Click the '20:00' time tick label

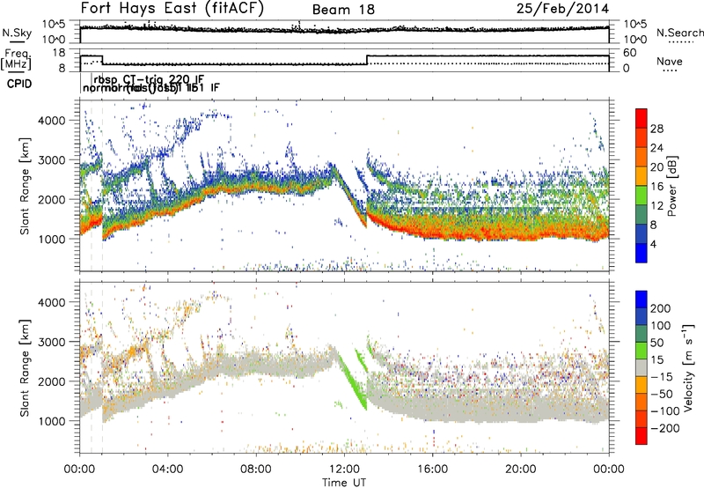point(521,470)
